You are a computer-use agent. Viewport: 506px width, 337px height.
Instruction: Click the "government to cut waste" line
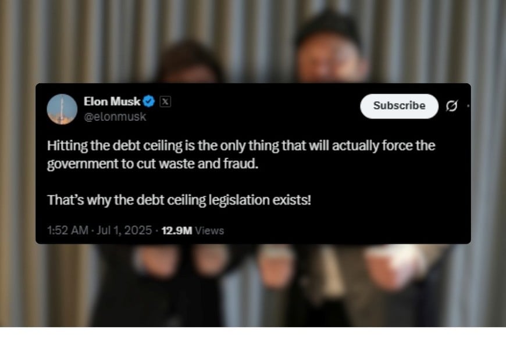(x=152, y=164)
